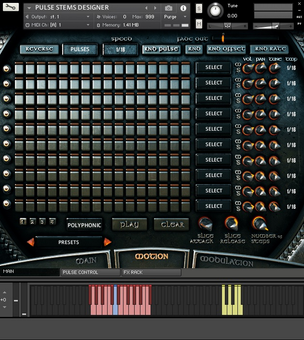Mute the instrument with the M button
This screenshot has height=340, width=304.
[199, 24]
